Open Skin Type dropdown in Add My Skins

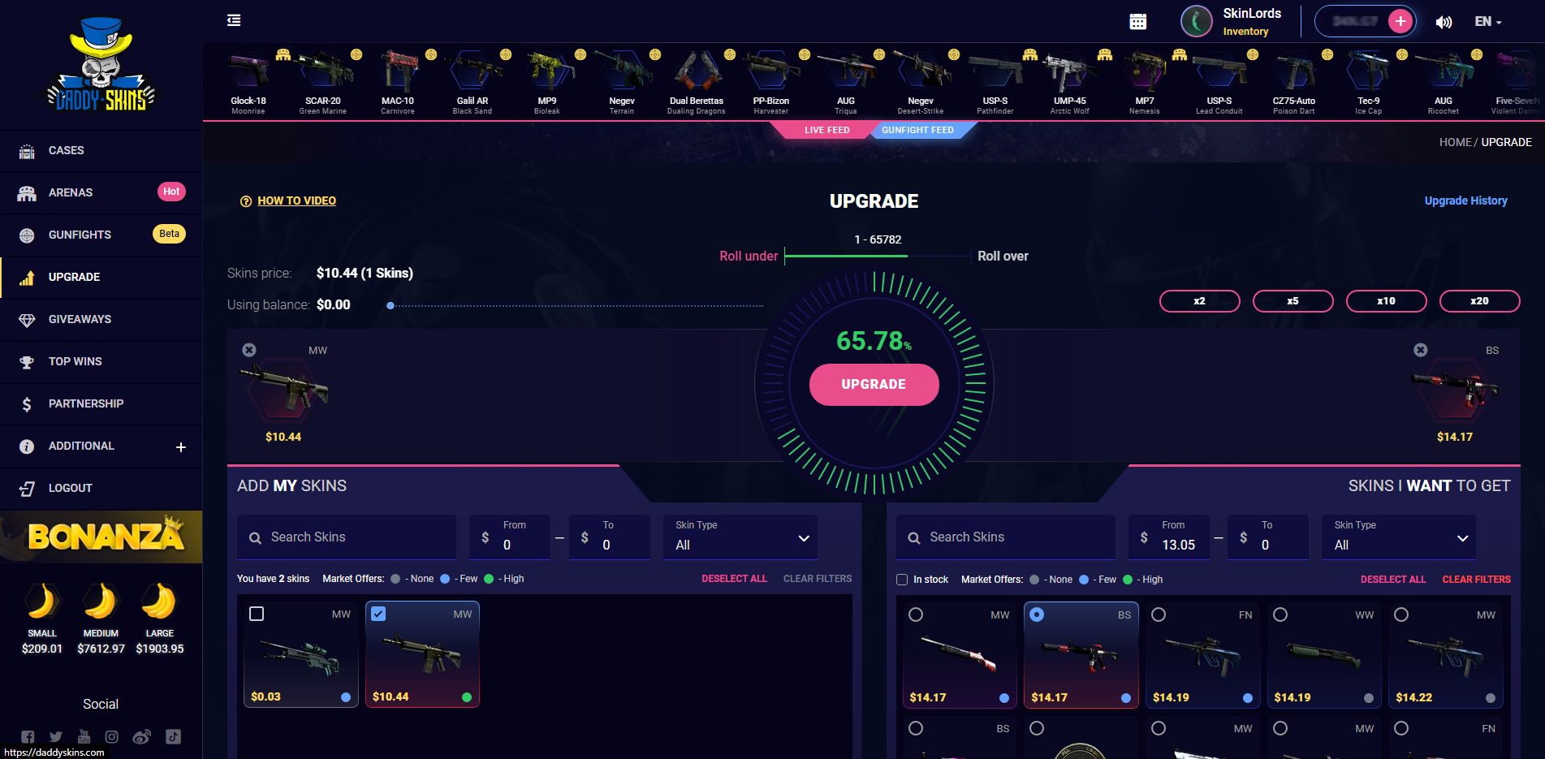(740, 537)
